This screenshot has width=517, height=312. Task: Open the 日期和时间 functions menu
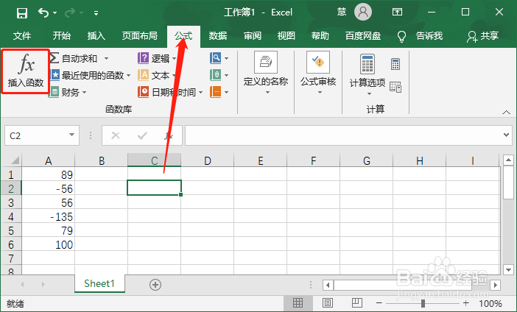170,92
